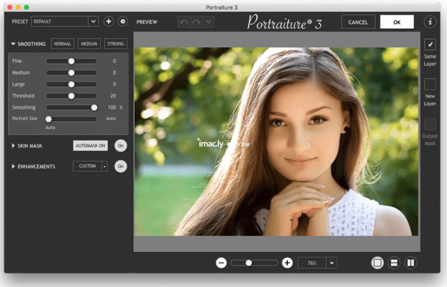
Task: Open the 76% zoom level dropdown
Action: (332, 263)
